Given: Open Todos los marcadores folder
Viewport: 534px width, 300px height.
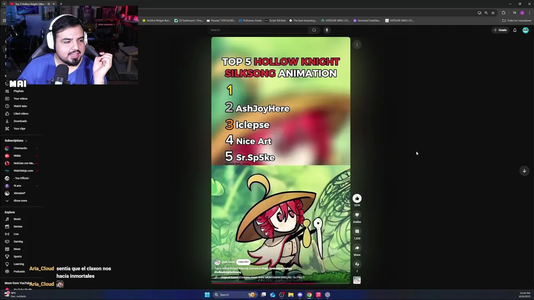Looking at the screenshot, I should pos(517,20).
